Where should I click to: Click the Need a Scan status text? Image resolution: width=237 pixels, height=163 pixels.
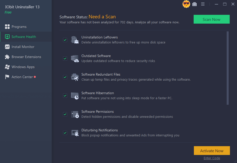[102, 17]
